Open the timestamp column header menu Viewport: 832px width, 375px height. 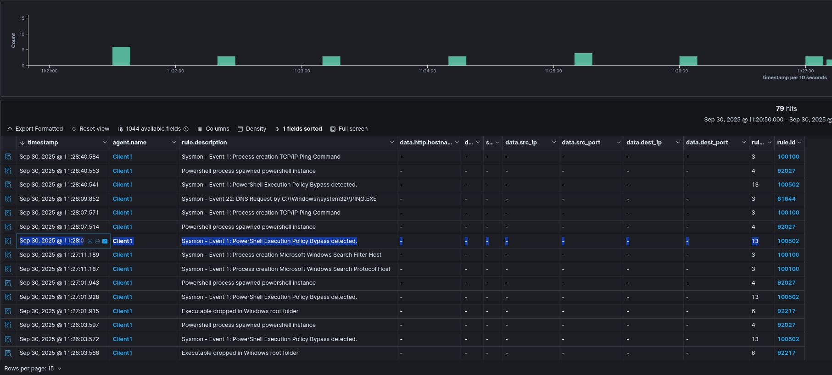pos(105,143)
